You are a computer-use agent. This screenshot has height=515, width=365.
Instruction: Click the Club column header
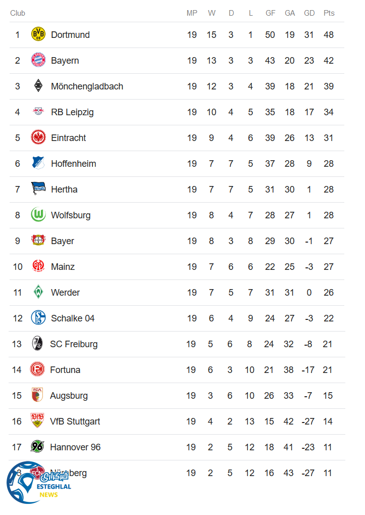tap(18, 13)
